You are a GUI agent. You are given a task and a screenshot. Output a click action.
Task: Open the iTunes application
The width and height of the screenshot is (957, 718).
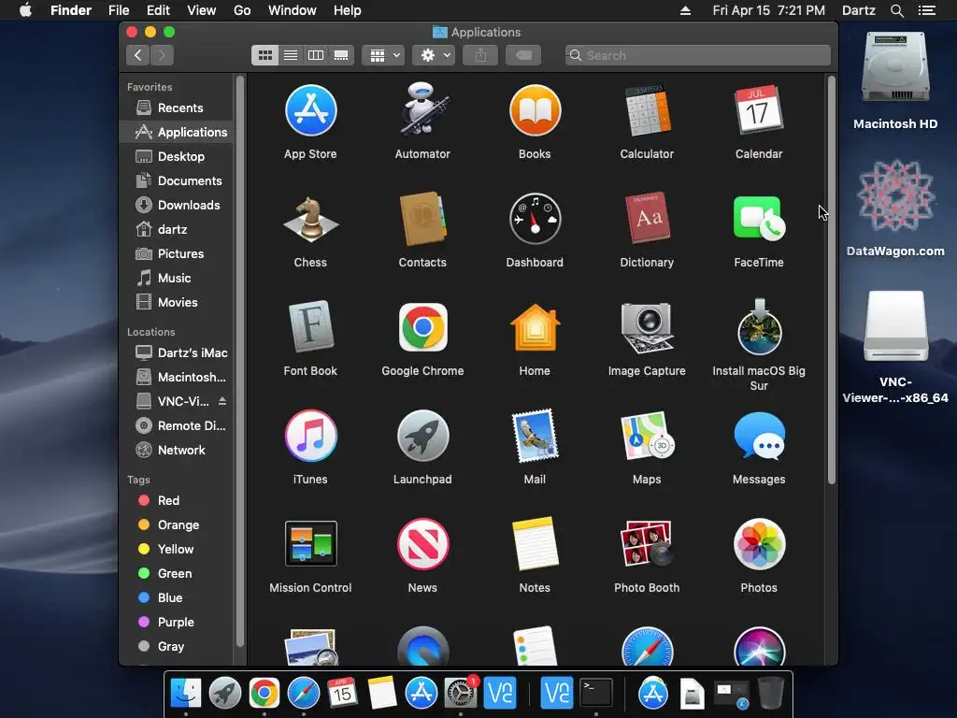pyautogui.click(x=310, y=436)
